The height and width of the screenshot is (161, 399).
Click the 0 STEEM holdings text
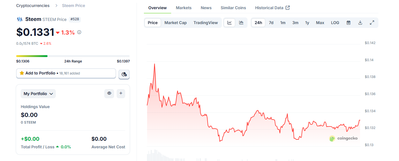pyautogui.click(x=29, y=122)
